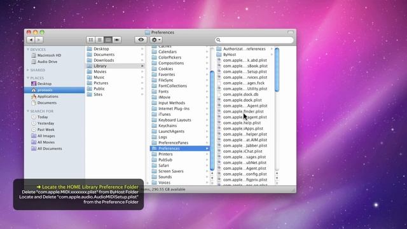Collapse the PLACES sidebar section
The height and width of the screenshot is (229, 407).
tap(28, 78)
